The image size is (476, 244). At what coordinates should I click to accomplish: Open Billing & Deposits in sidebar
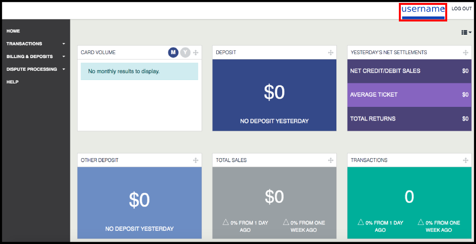tap(29, 57)
